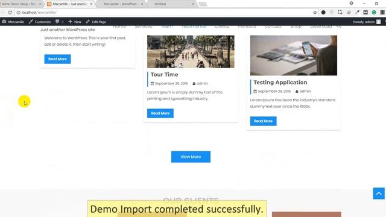Screen dimensions: 386x217
Task: Click the View More button
Action: (191, 157)
